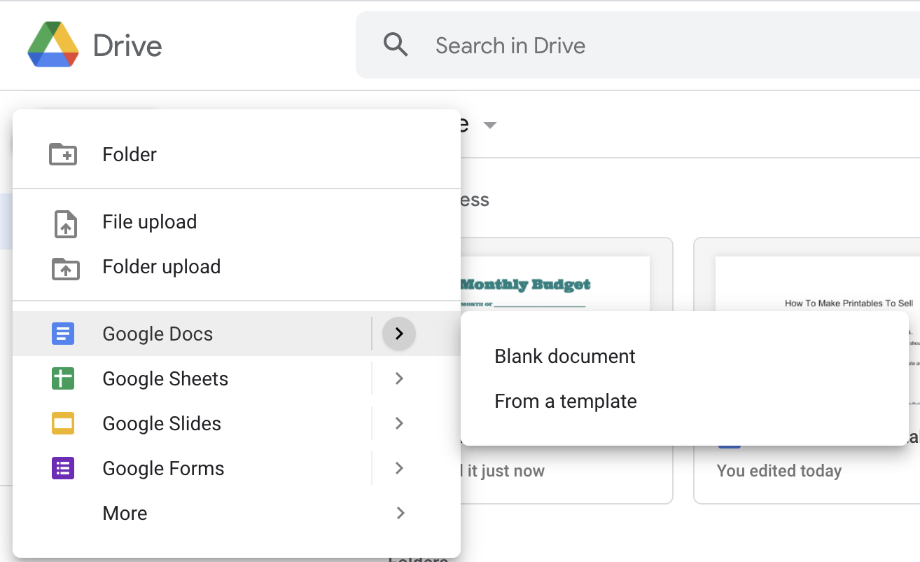Expand the Google Slides submenu arrow
Viewport: 920px width, 562px height.
tap(399, 423)
